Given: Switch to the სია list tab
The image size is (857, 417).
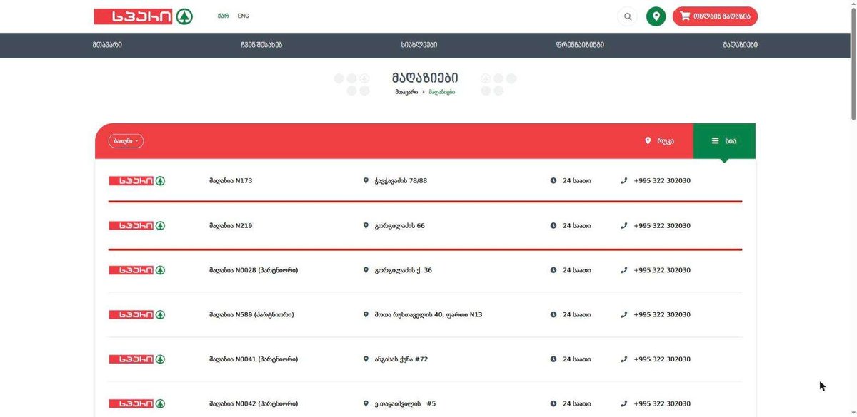Looking at the screenshot, I should point(724,141).
